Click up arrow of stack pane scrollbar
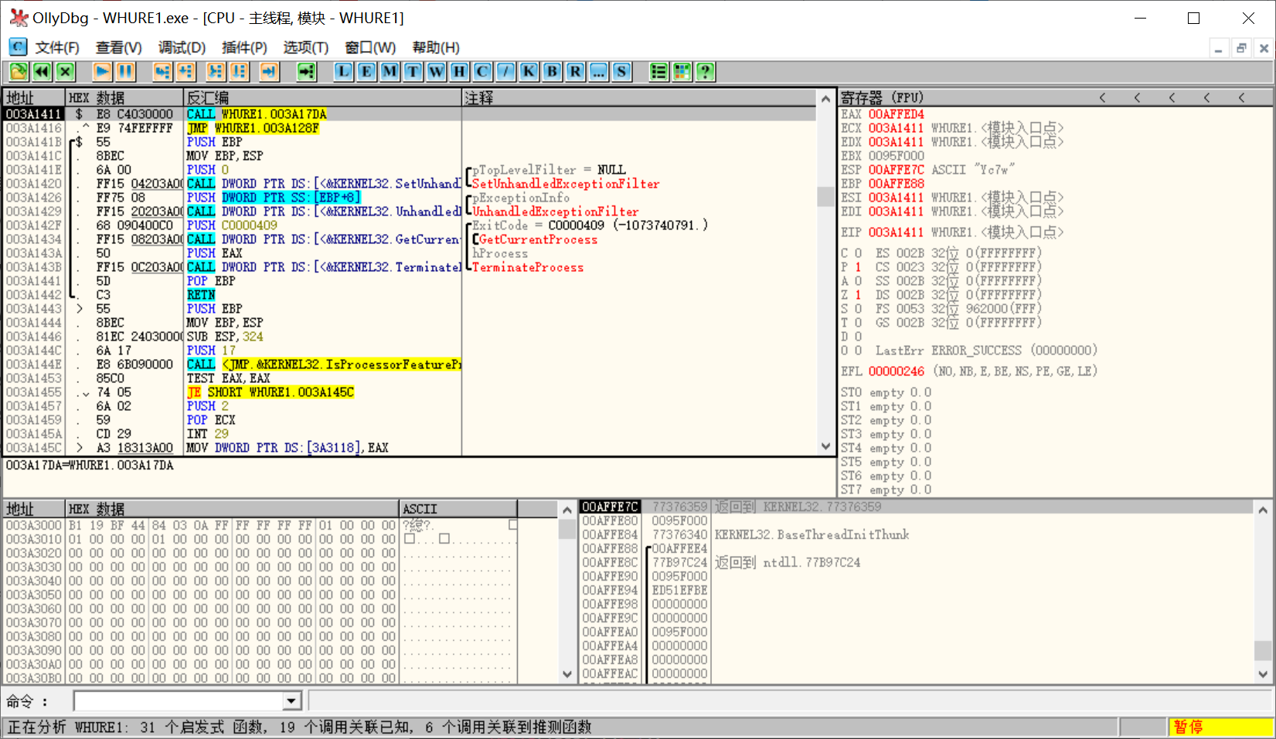This screenshot has width=1276, height=739. pyautogui.click(x=1263, y=510)
